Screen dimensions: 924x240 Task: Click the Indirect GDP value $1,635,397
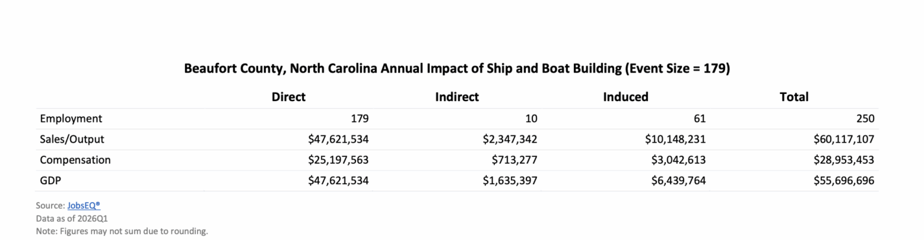click(510, 181)
